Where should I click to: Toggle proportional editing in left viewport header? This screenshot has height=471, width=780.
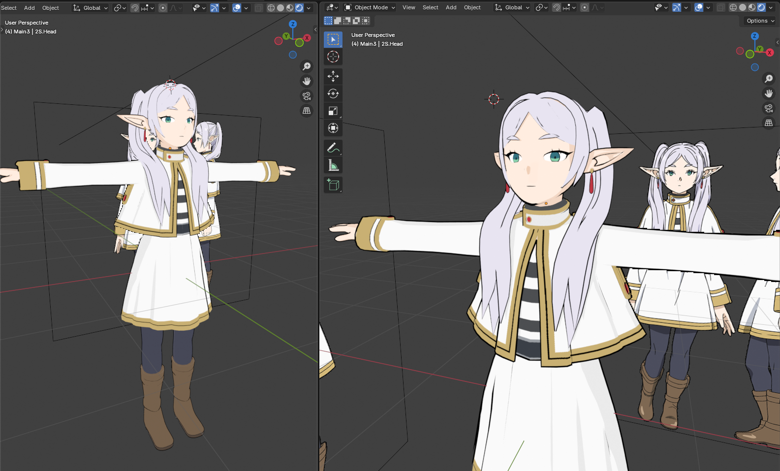[x=163, y=8]
